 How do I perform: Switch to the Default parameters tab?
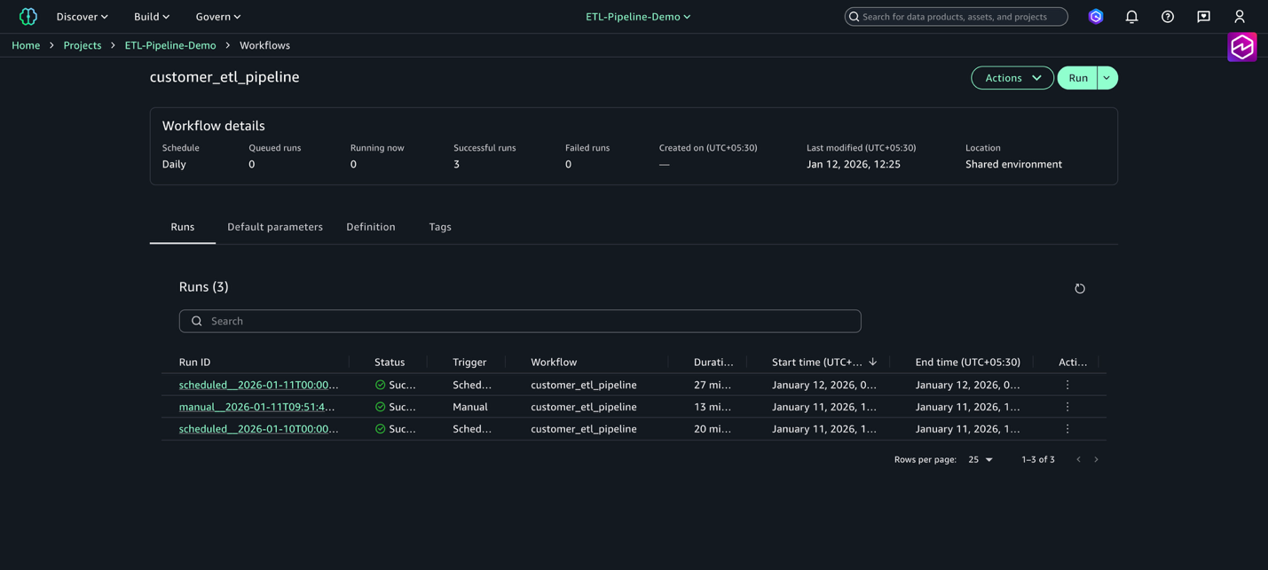click(x=274, y=227)
